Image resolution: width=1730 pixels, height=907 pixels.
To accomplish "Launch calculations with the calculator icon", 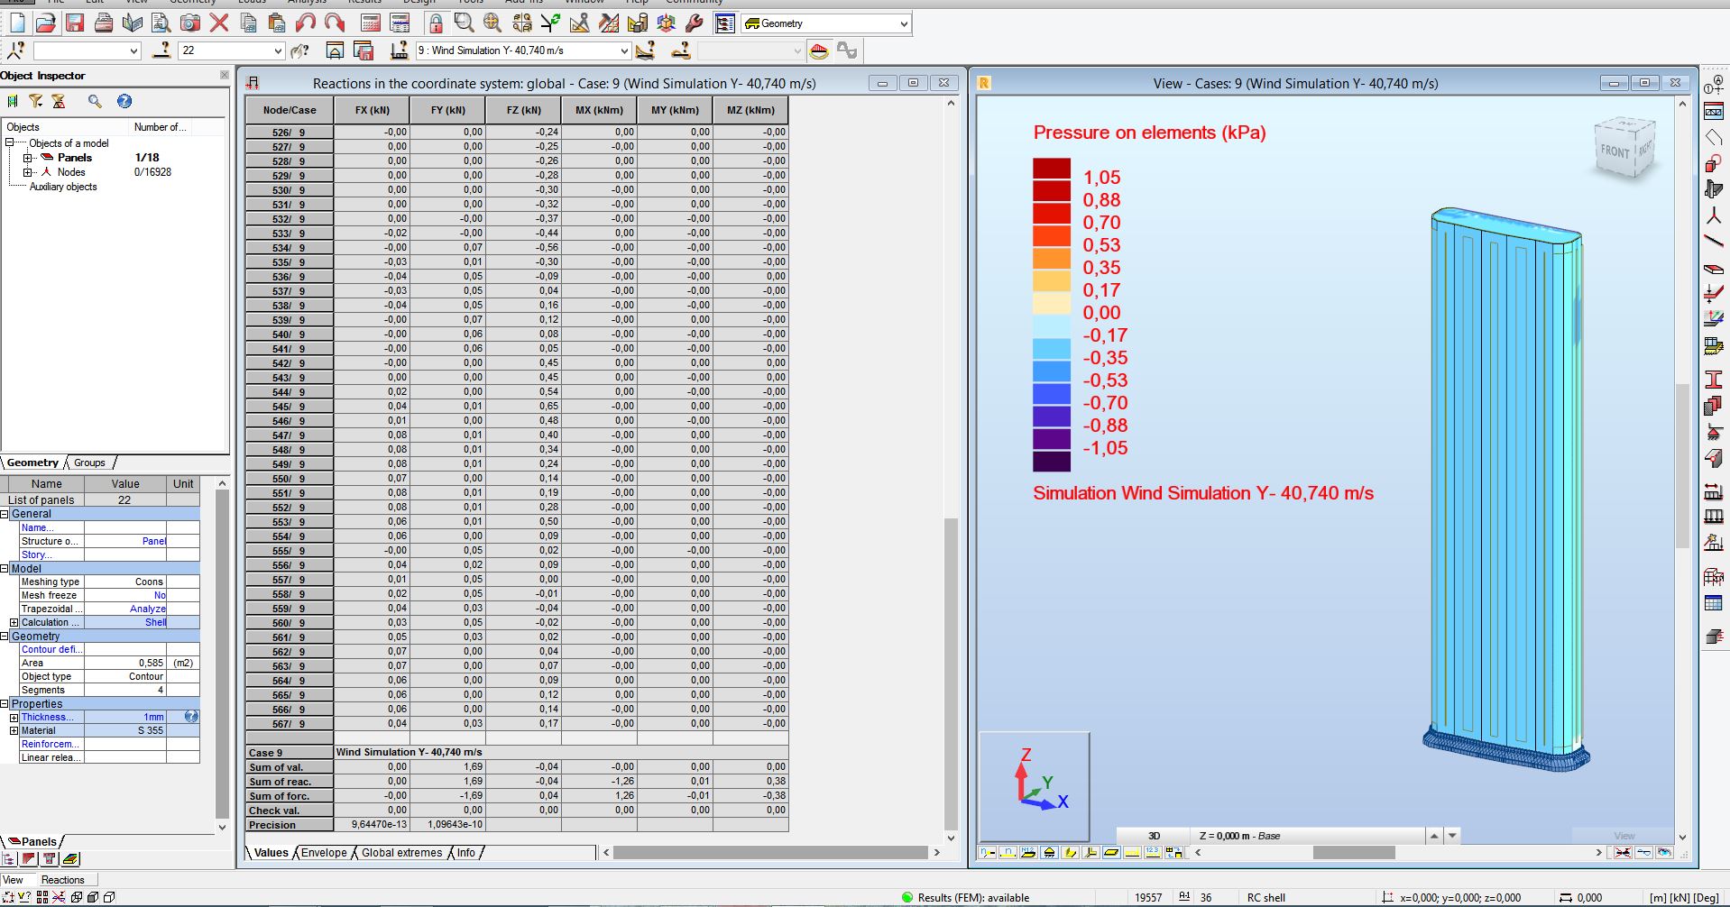I will pyautogui.click(x=371, y=23).
